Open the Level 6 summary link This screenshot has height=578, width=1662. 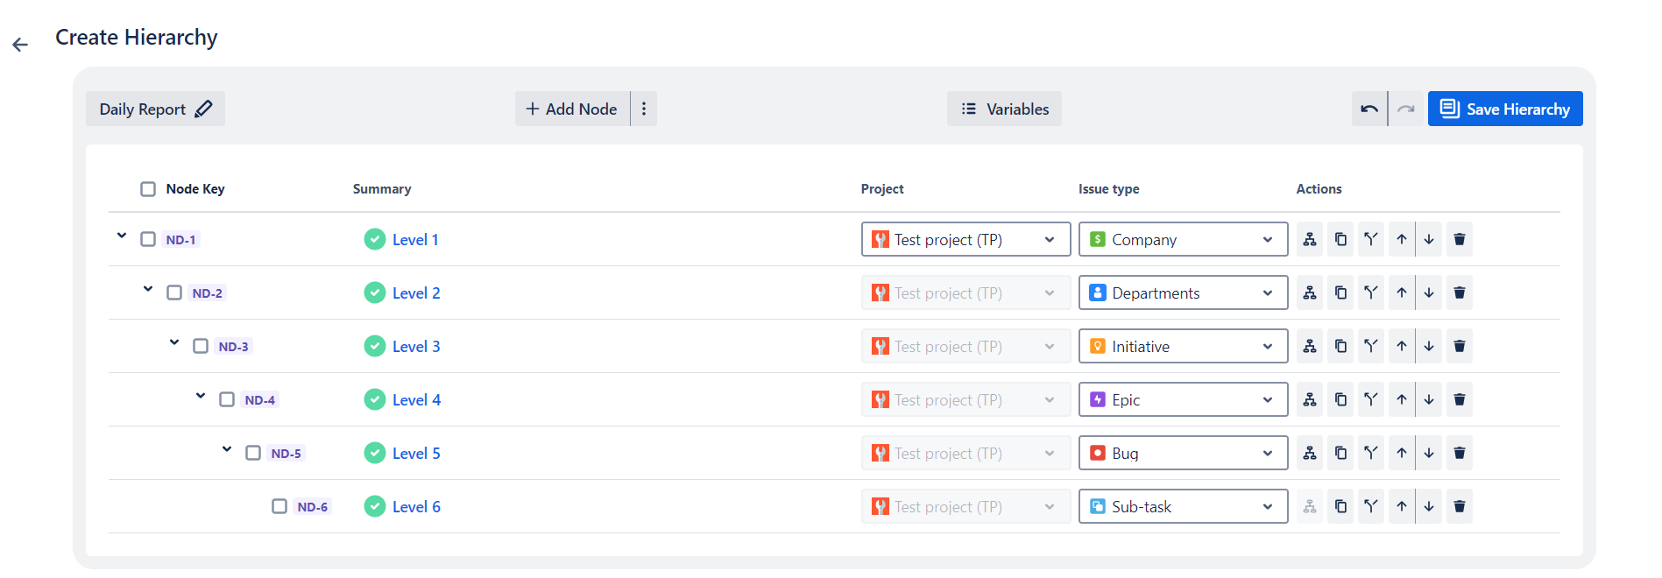(x=416, y=506)
